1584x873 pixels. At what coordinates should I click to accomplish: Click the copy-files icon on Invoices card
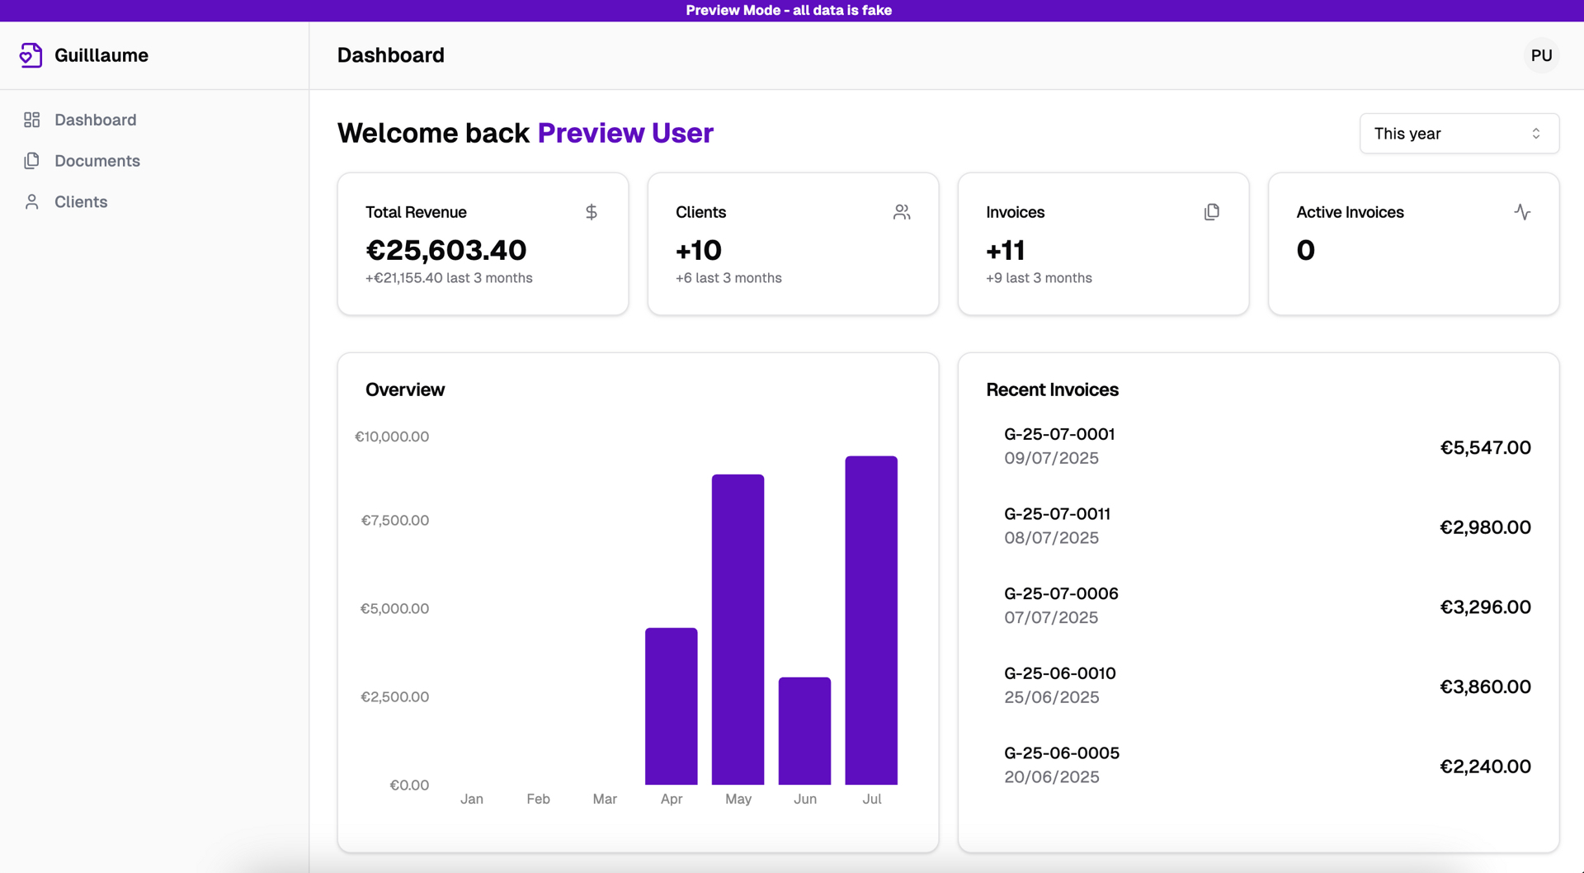tap(1211, 212)
